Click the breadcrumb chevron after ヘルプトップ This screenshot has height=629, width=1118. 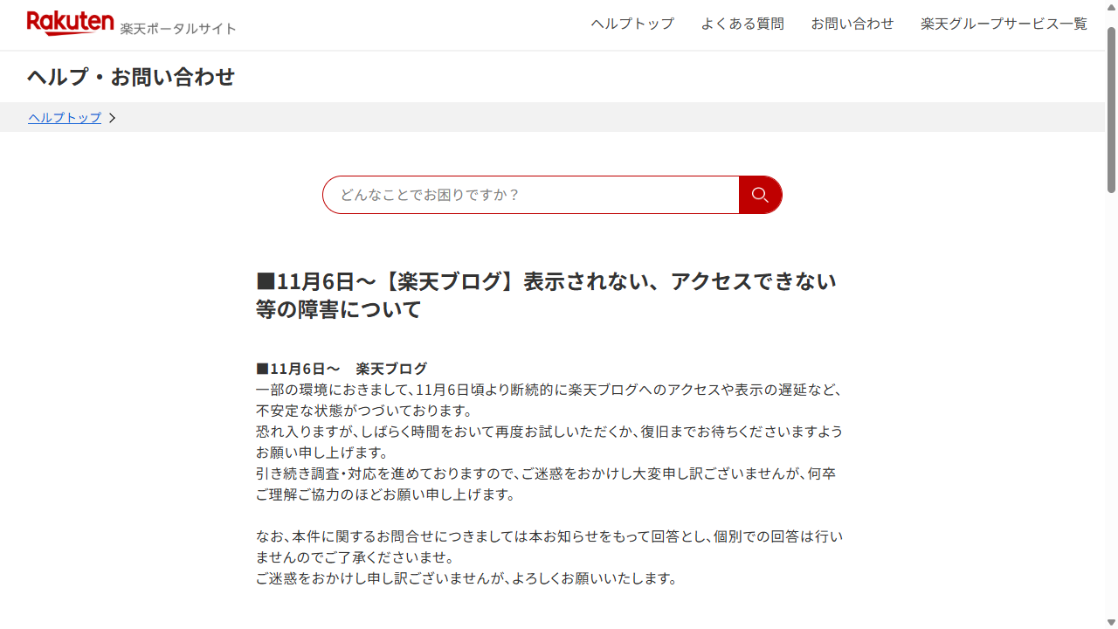coord(112,118)
